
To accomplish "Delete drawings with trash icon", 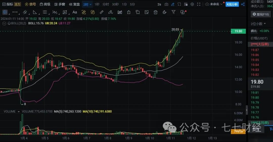I will tap(155, 12).
